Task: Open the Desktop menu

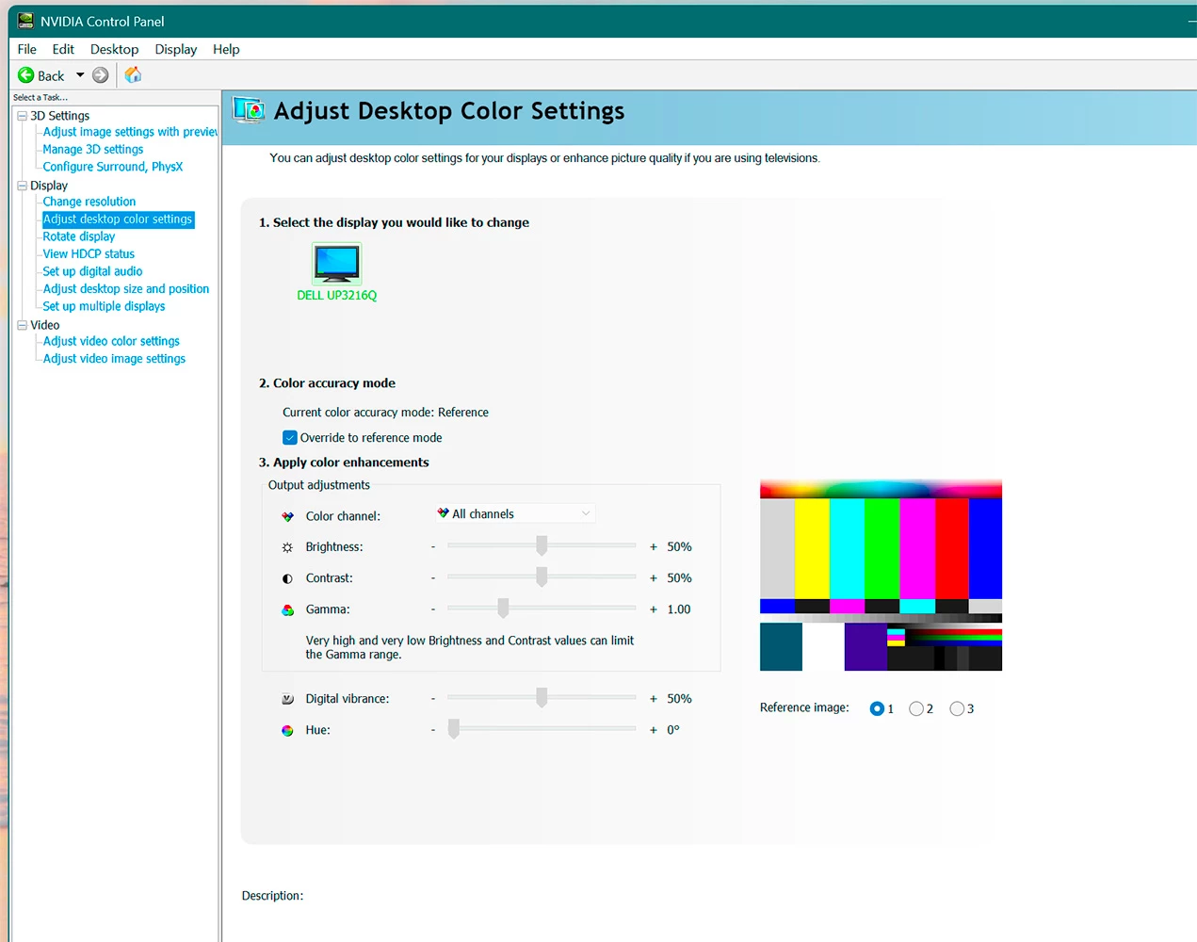Action: (x=114, y=49)
